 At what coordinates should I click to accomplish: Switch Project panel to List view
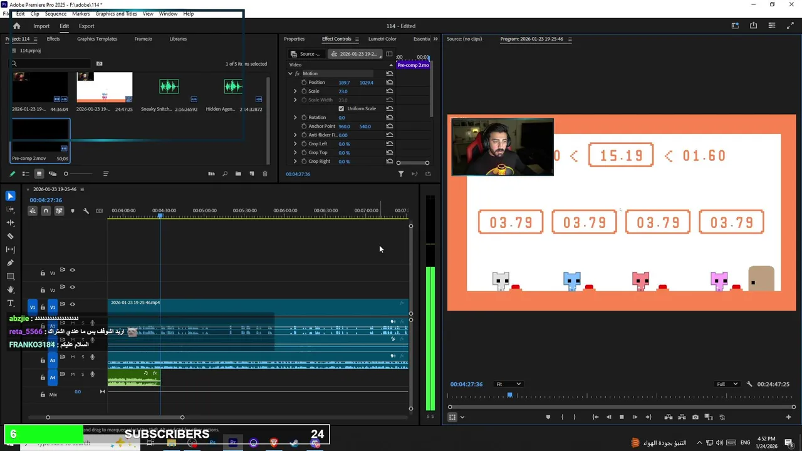[x=26, y=174]
